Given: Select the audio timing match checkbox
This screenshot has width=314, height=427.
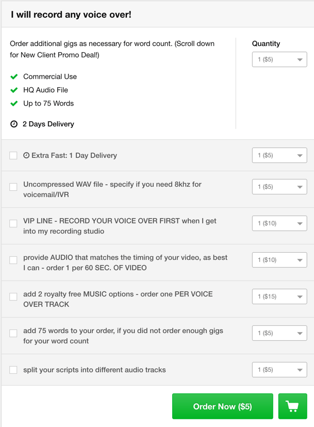Looking at the screenshot, I should (x=13, y=260).
